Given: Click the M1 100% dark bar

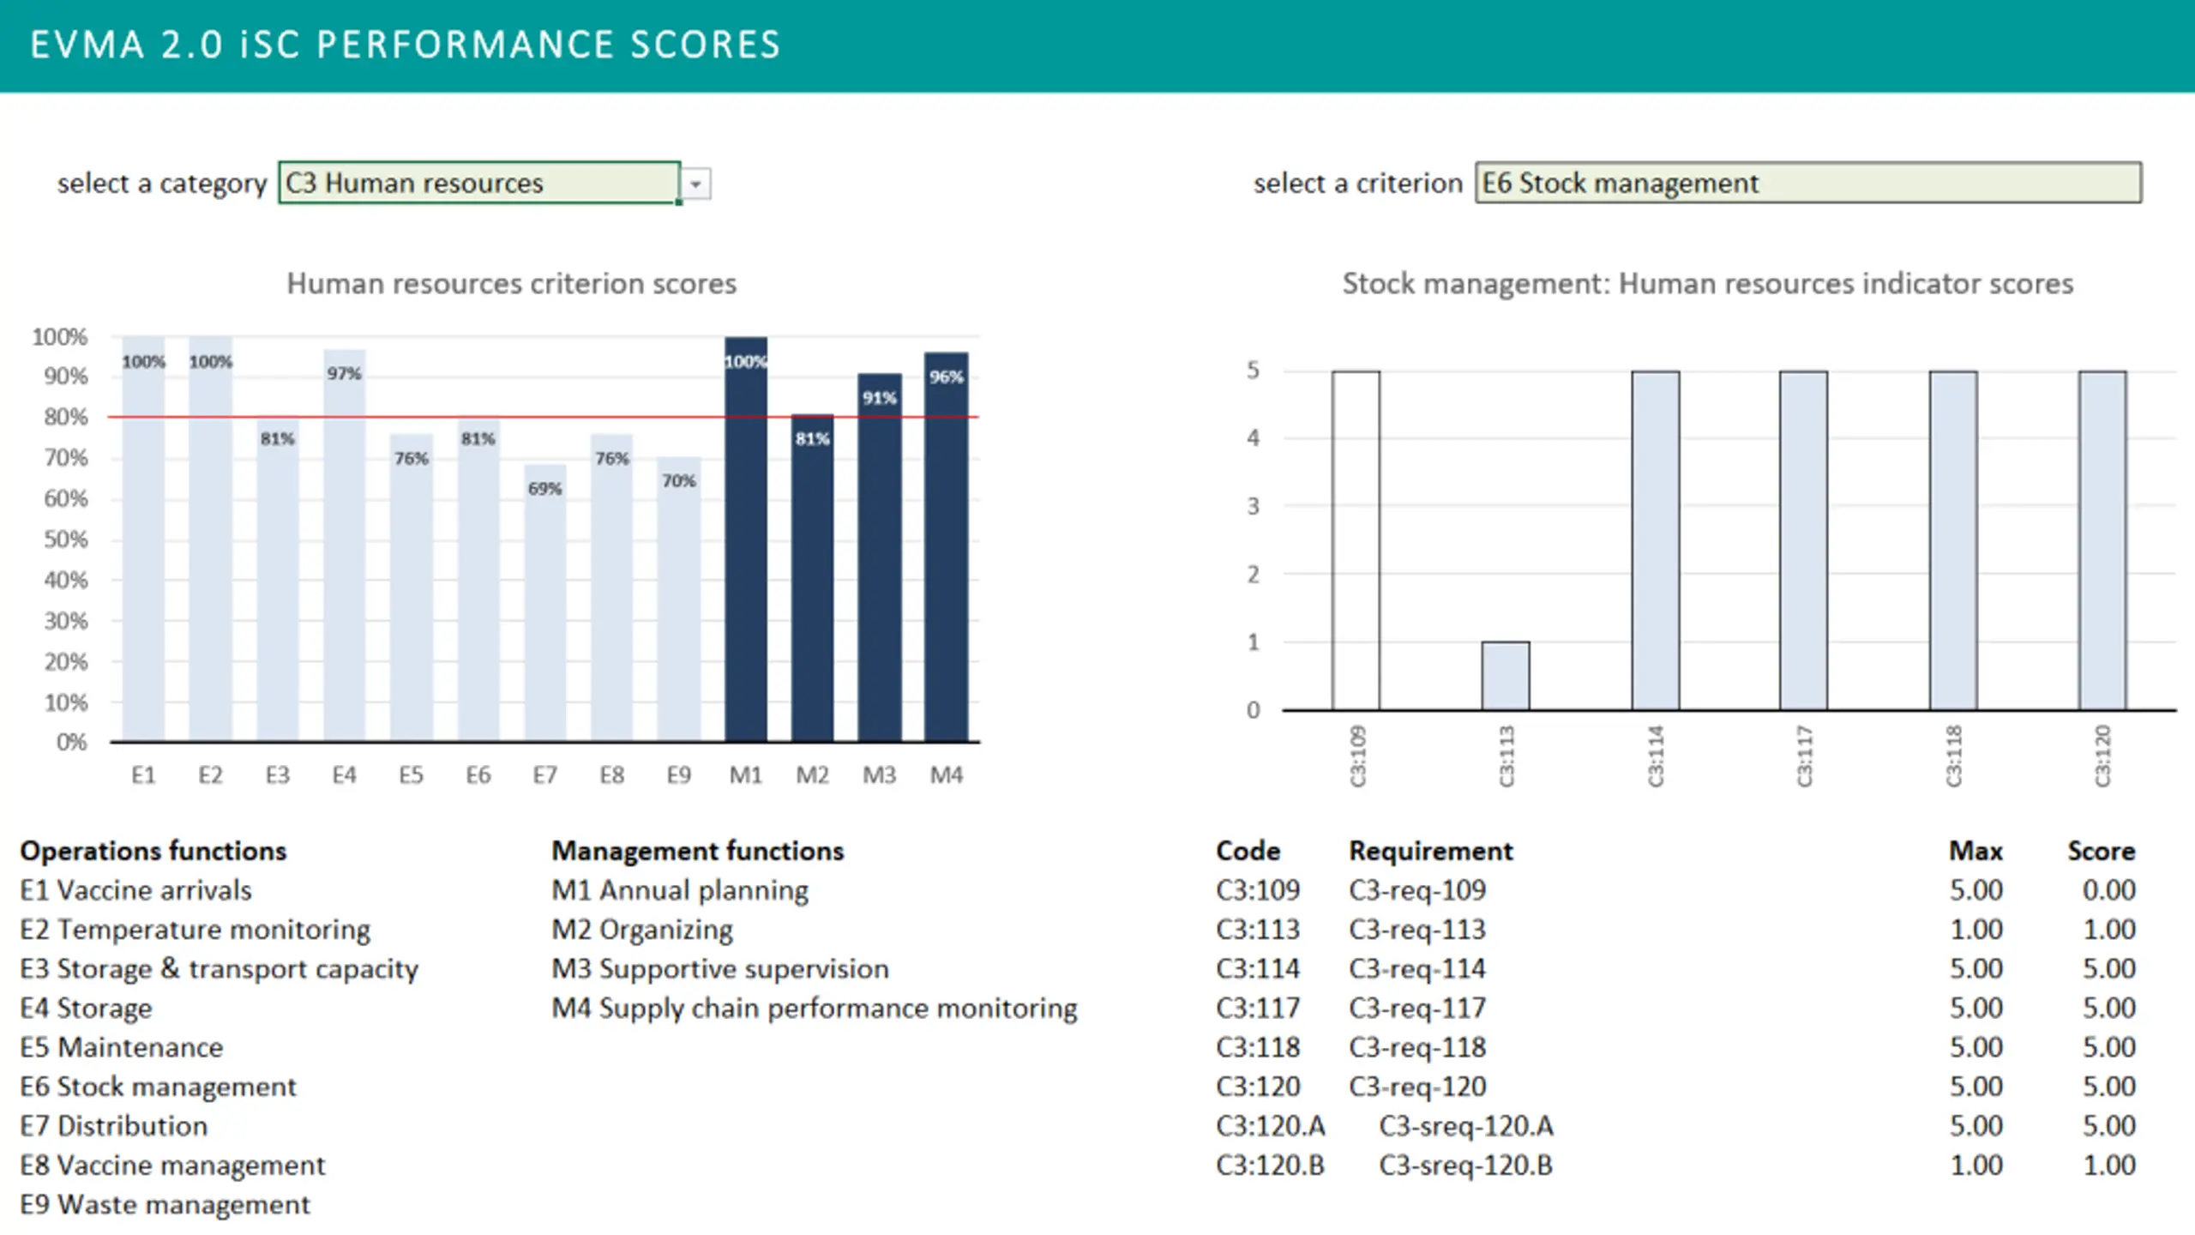Looking at the screenshot, I should 746,539.
